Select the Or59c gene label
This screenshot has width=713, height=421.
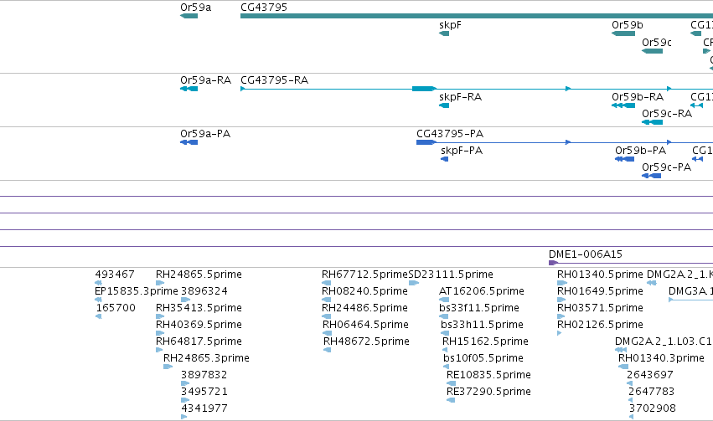point(657,42)
